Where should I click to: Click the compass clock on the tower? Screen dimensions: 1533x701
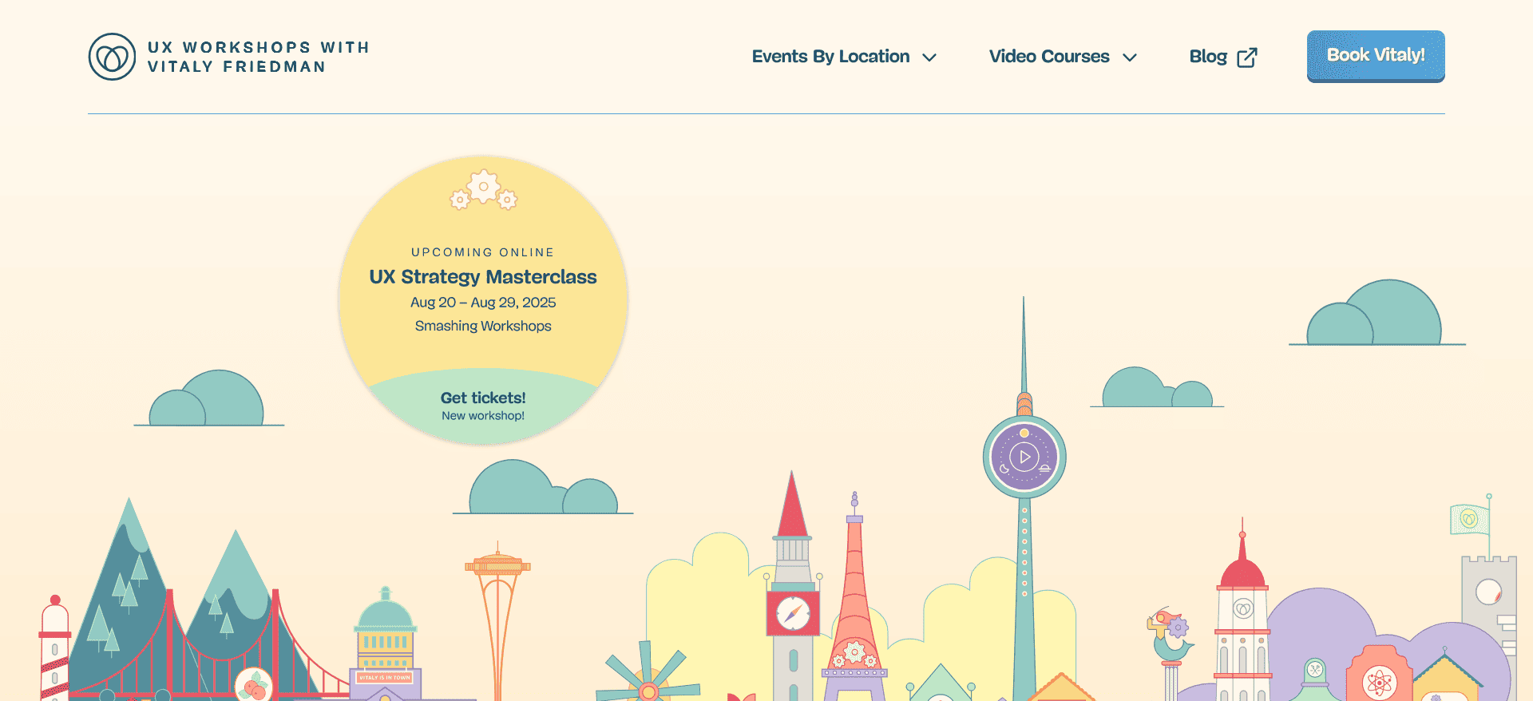[x=793, y=613]
